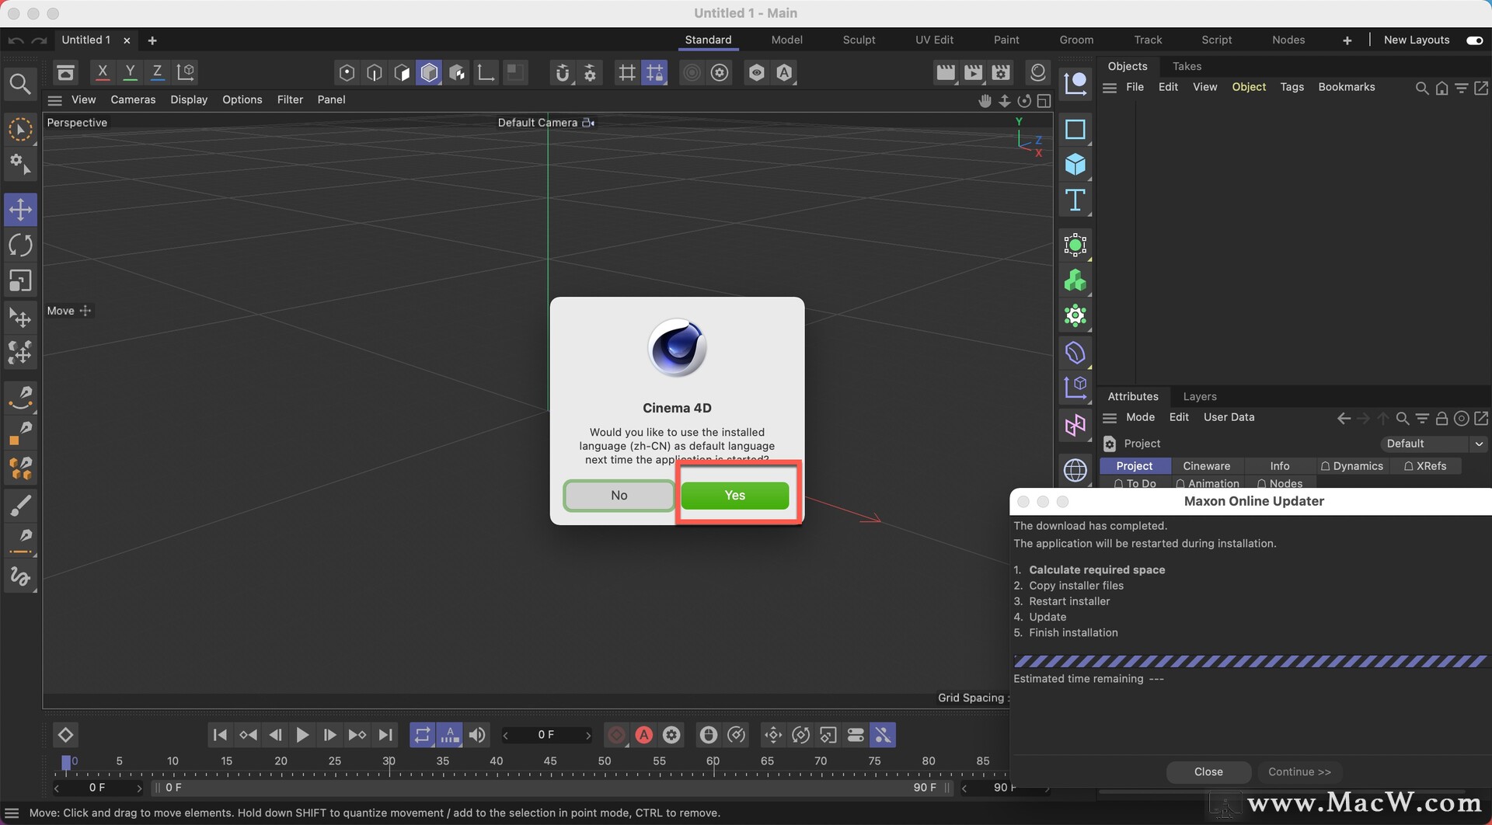
Task: Open the Layers tab
Action: pyautogui.click(x=1200, y=396)
